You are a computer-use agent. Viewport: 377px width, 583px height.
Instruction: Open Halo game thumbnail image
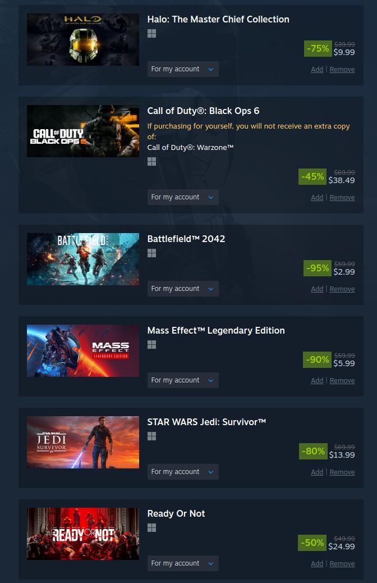pyautogui.click(x=83, y=40)
